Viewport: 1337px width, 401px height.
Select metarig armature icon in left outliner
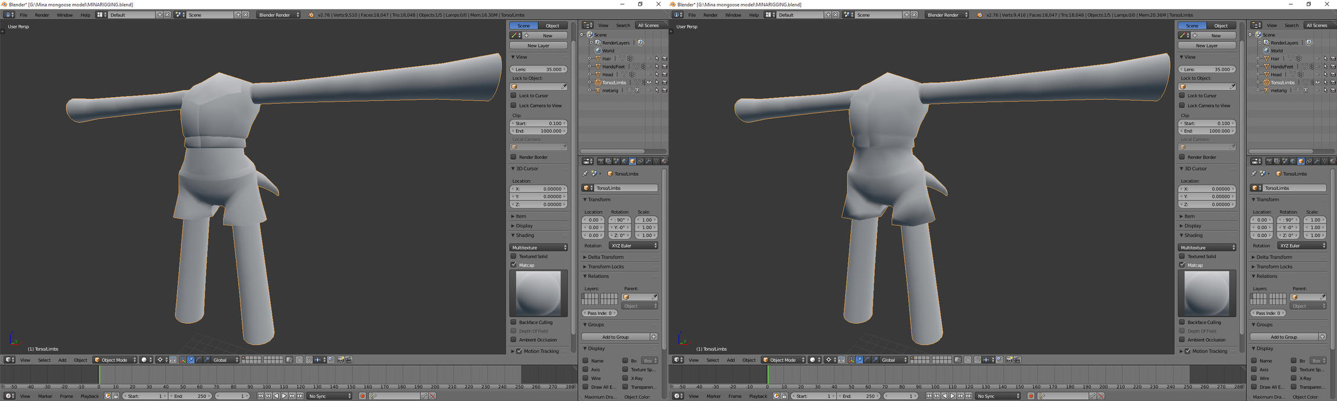(x=598, y=90)
